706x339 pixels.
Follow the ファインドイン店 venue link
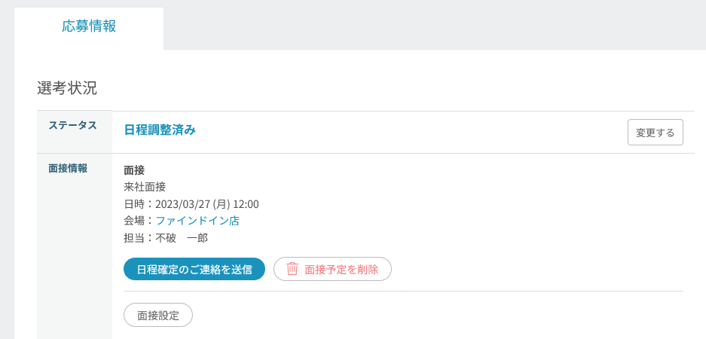click(x=197, y=221)
